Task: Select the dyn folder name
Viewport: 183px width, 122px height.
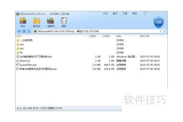Action: pos(22,48)
